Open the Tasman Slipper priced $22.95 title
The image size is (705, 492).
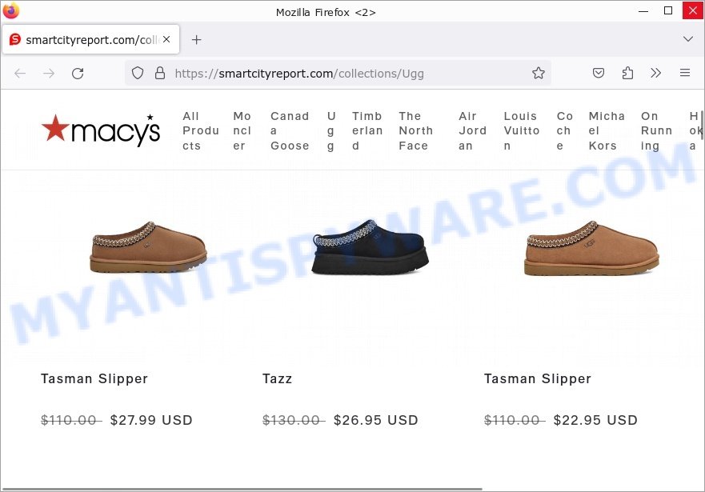tap(538, 378)
